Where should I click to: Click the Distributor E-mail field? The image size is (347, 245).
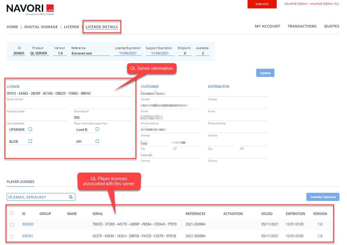click(237, 105)
